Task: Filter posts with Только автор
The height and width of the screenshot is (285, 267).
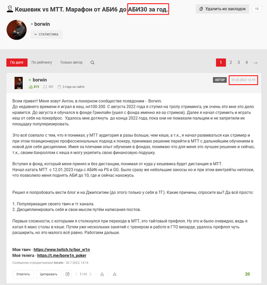Action: point(71,62)
